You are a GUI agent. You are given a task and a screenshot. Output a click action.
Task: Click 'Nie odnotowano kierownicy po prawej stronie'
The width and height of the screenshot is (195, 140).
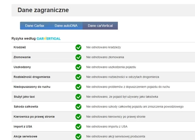tap(116, 117)
